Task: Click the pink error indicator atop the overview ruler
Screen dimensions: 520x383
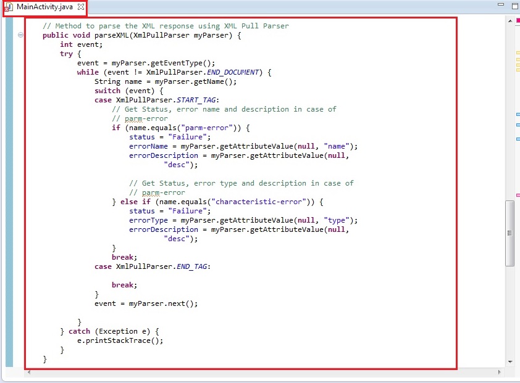Action: (x=518, y=20)
